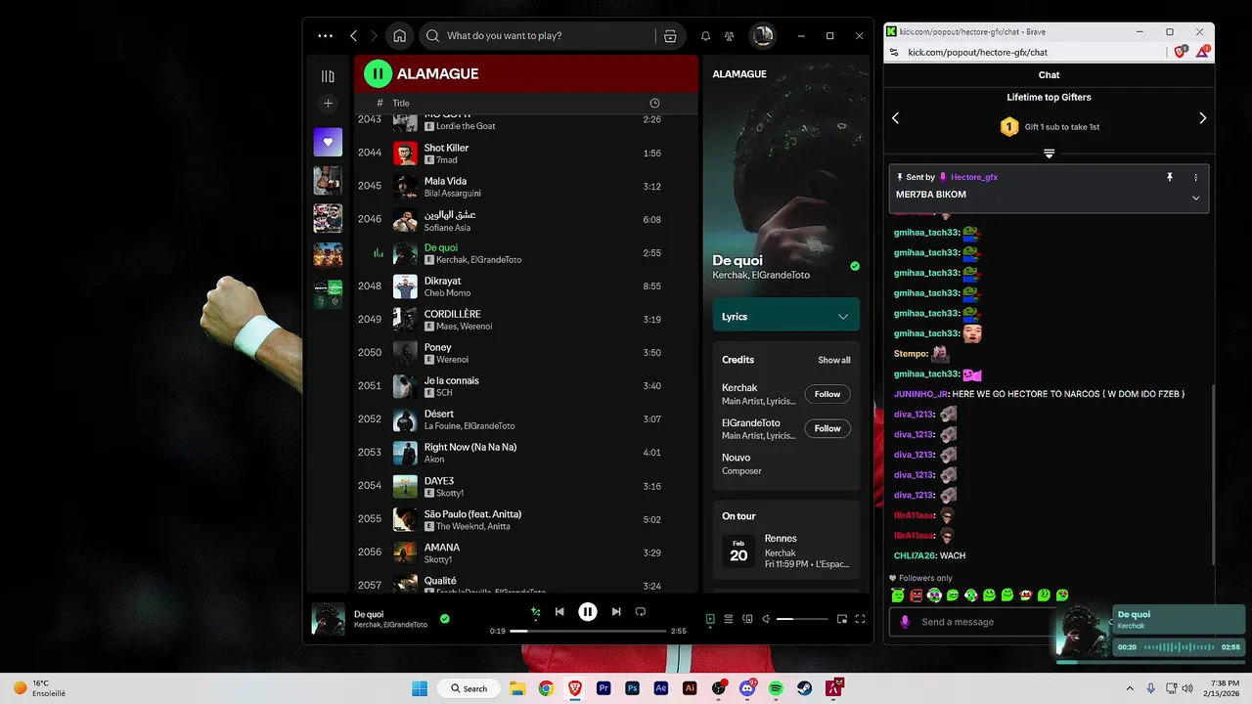
Task: Open Spotify profile avatar
Action: (762, 36)
